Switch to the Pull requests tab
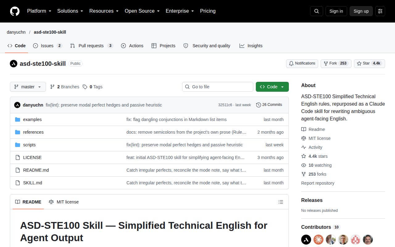 click(x=92, y=46)
